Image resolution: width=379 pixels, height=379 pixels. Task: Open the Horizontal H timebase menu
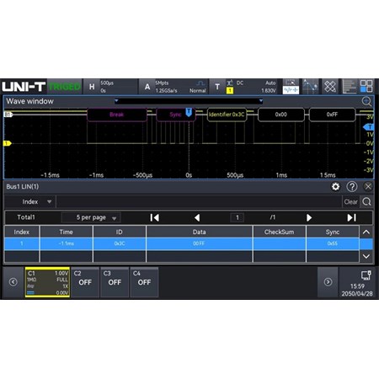pyautogui.click(x=110, y=87)
